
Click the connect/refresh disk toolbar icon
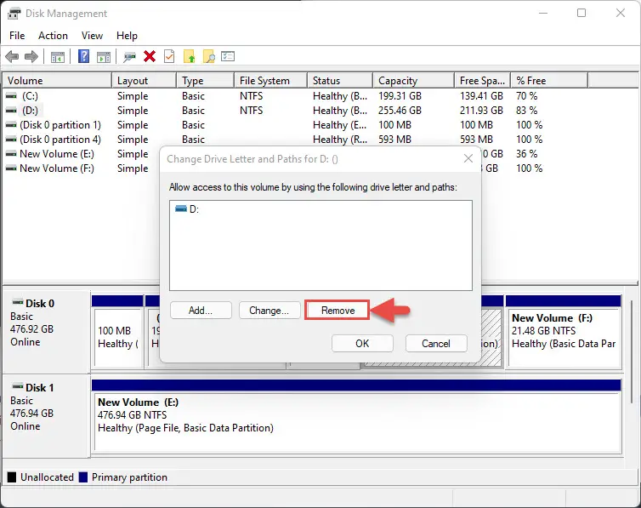pos(129,57)
